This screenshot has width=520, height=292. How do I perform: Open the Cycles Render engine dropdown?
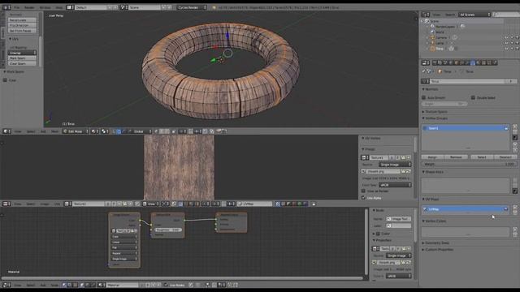point(192,7)
